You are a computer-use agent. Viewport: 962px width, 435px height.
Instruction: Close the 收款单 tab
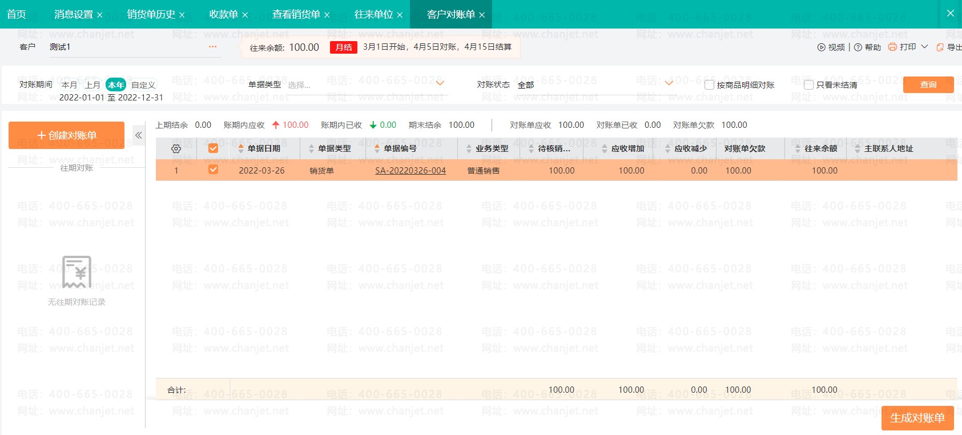click(x=245, y=15)
